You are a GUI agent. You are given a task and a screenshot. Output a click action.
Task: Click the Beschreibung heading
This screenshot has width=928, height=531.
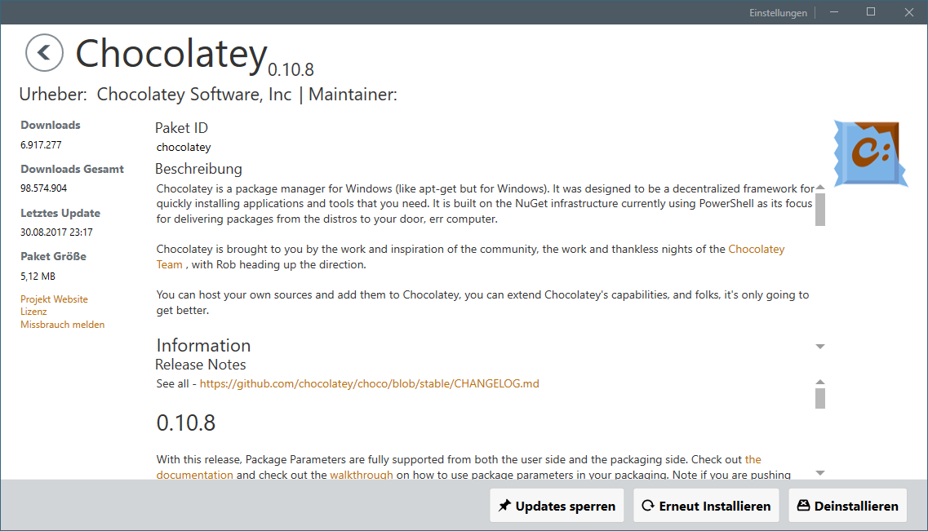[199, 169]
